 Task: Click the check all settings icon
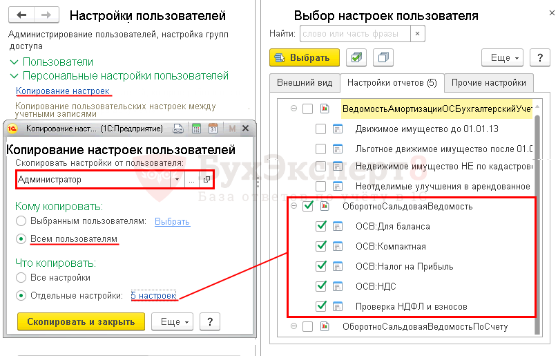click(356, 57)
